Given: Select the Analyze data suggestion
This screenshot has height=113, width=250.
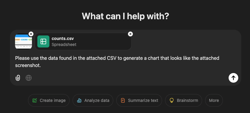Looking at the screenshot, I should tap(93, 100).
